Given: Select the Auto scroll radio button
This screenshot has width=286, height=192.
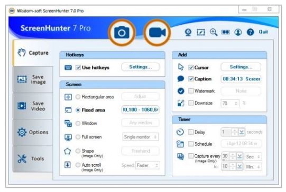Looking at the screenshot, I should coord(78,165).
